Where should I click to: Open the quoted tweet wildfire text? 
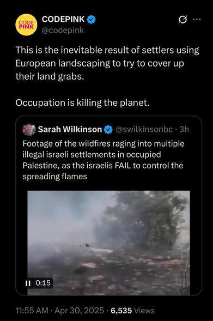104,160
